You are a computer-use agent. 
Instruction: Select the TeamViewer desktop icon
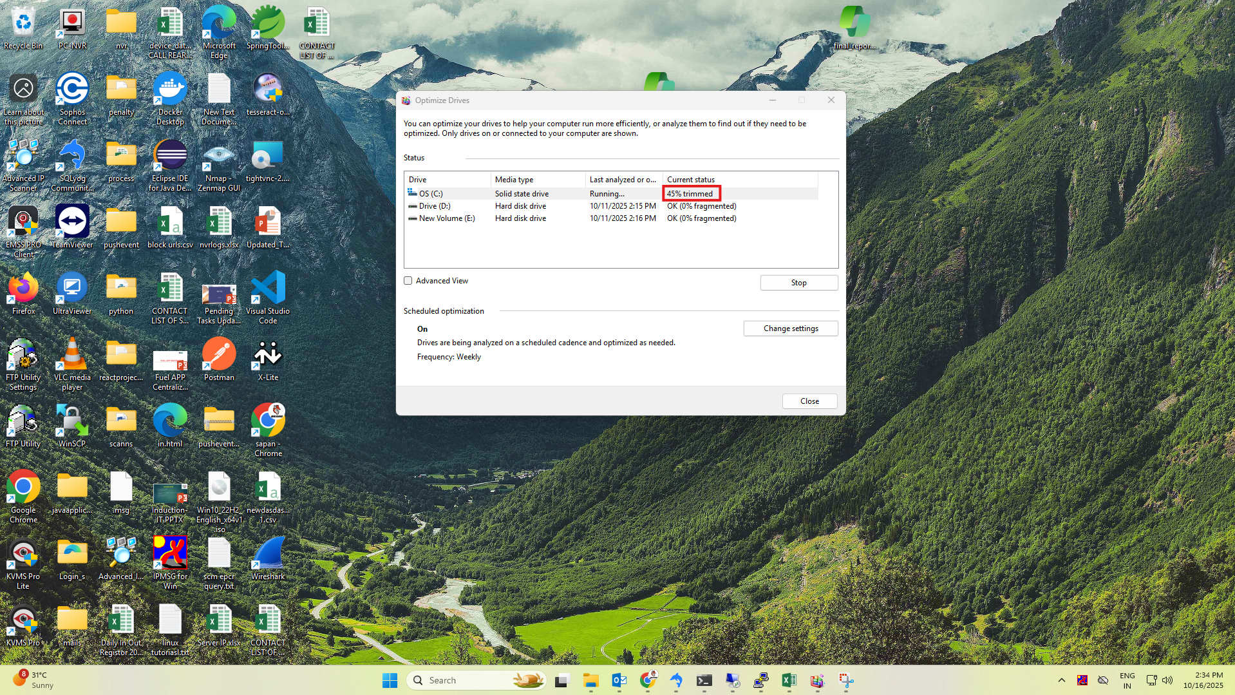[72, 226]
